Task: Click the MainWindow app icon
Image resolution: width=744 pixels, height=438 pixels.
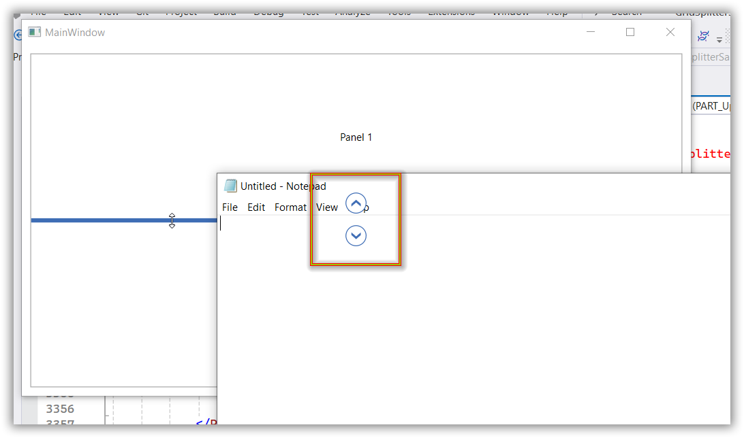Action: coord(35,32)
